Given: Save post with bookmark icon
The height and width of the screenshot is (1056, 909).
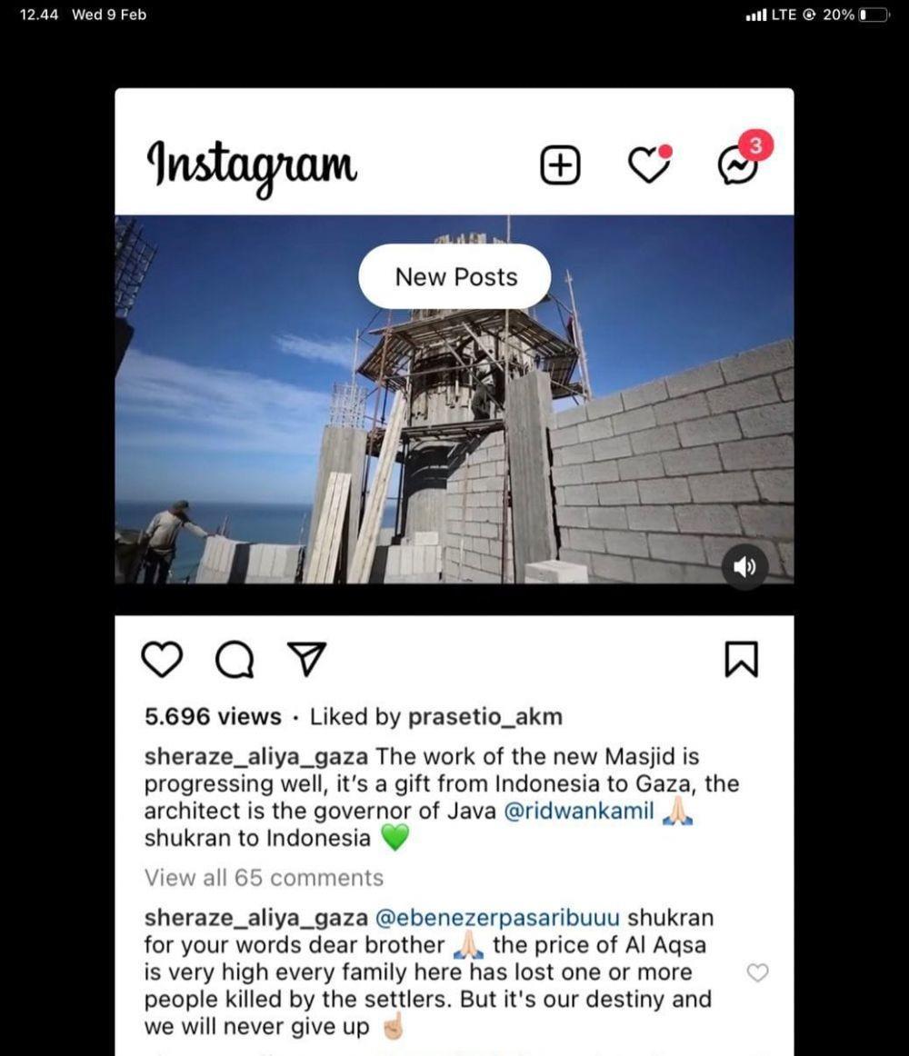Looking at the screenshot, I should pyautogui.click(x=741, y=659).
